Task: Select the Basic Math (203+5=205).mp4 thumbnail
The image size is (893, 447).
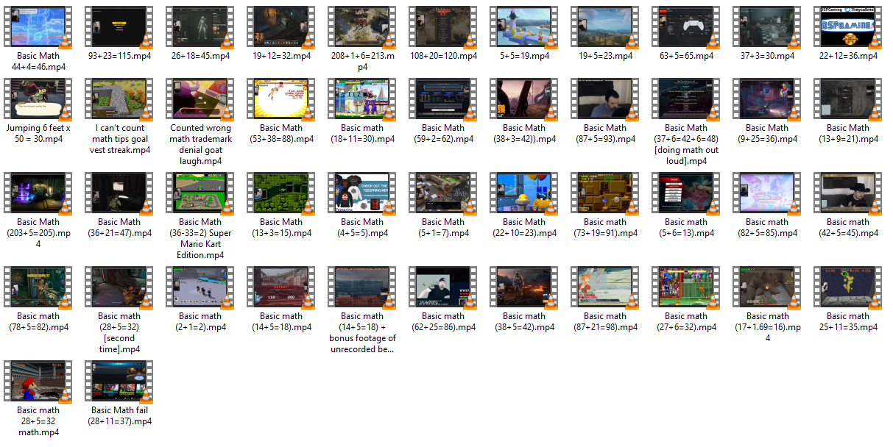Action: [38, 194]
